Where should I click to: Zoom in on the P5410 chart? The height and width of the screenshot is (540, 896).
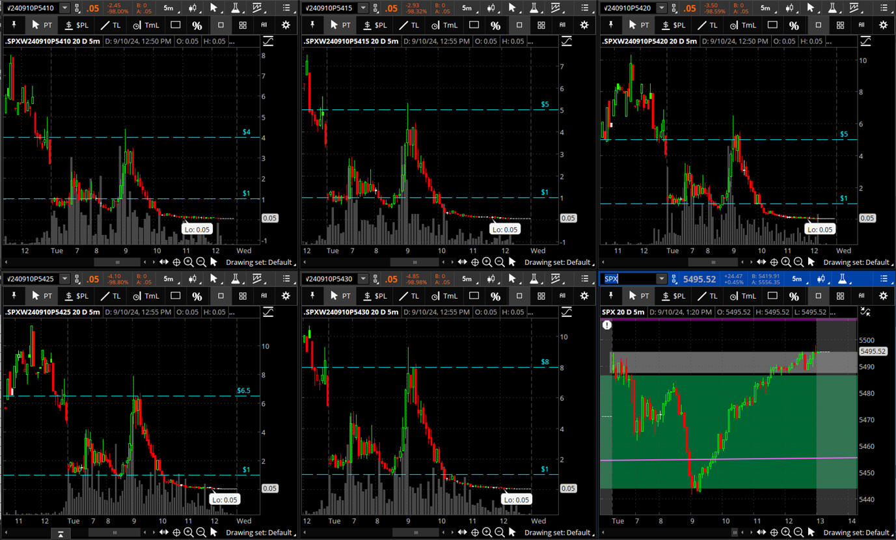click(x=189, y=262)
